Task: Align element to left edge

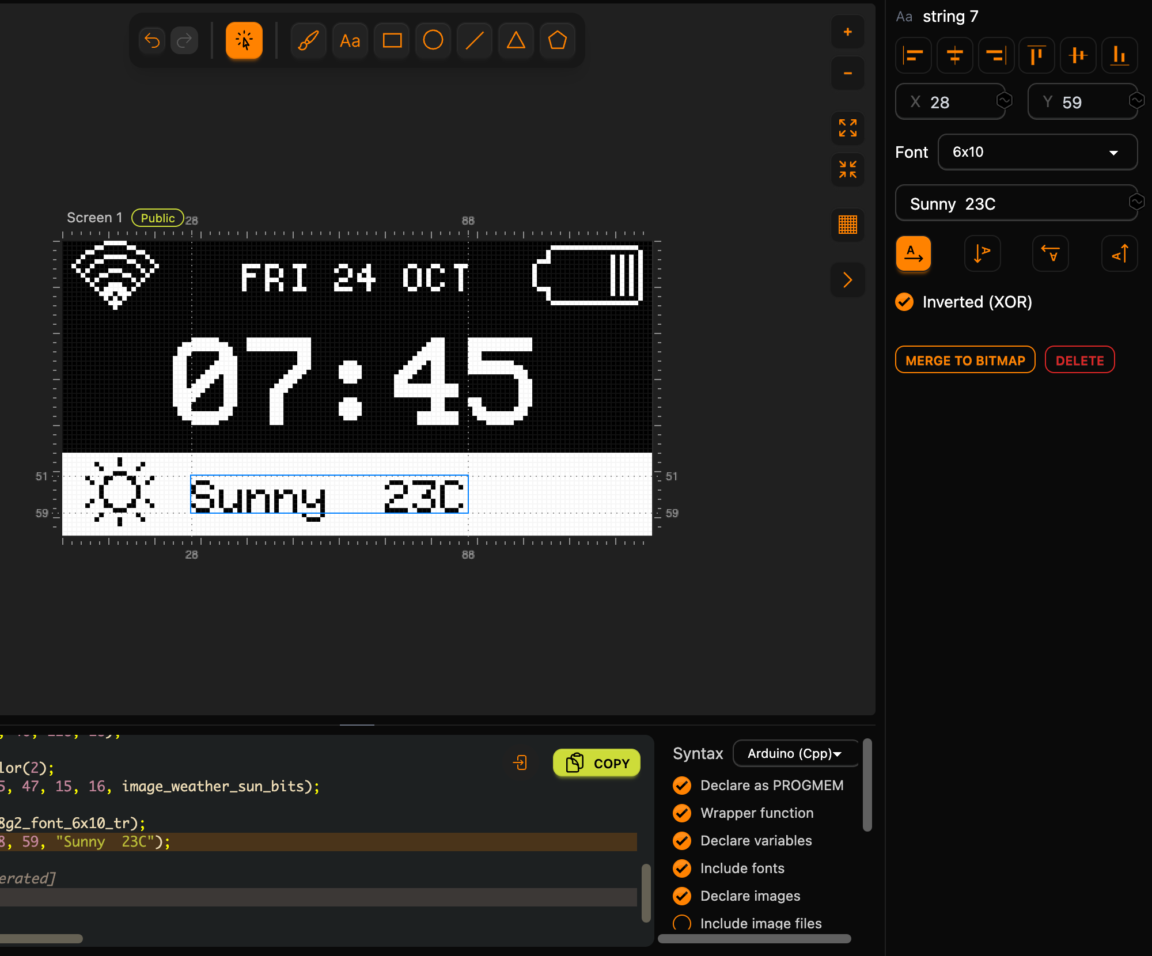Action: click(914, 55)
